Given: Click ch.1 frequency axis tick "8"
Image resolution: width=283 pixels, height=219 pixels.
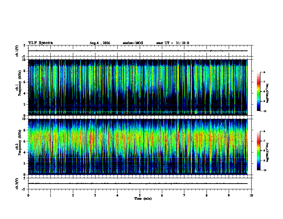Looking at the screenshot, I should coord(25,71).
